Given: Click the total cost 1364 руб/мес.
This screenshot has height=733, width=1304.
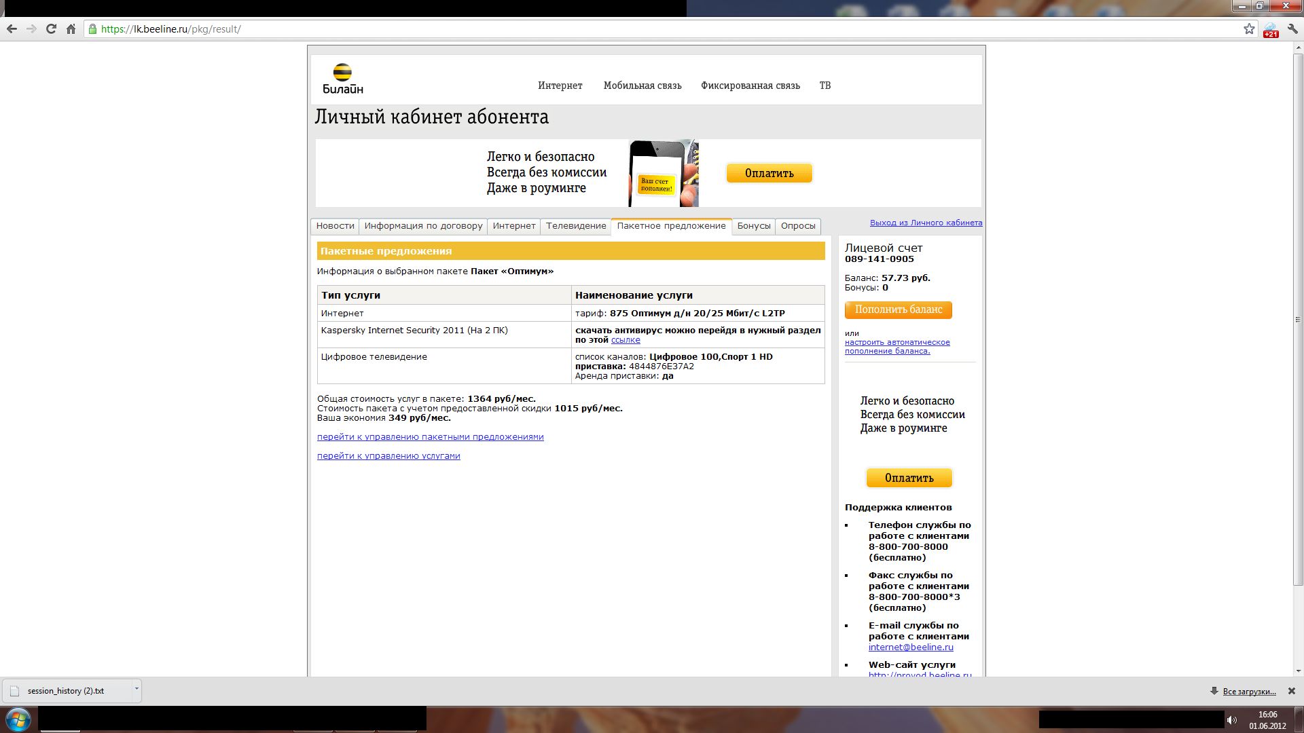Looking at the screenshot, I should 501,399.
